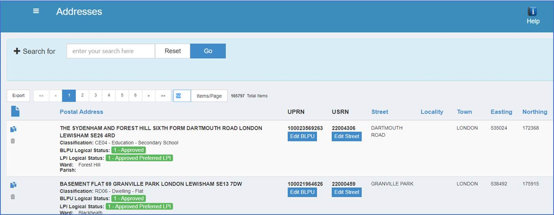The width and height of the screenshot is (554, 215).
Task: Jump to last page of results
Action: [x=163, y=96]
